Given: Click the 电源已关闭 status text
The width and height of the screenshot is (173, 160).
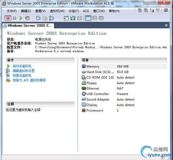Looking at the screenshot, I should pyautogui.click(x=43, y=39).
